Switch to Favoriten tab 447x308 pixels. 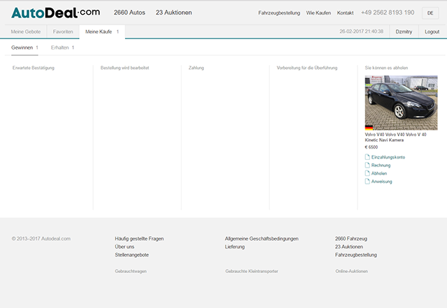(63, 31)
